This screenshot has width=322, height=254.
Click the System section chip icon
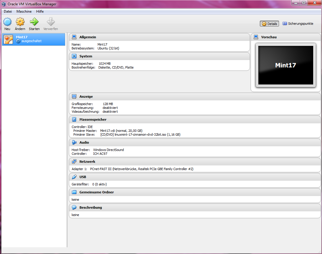coord(74,56)
